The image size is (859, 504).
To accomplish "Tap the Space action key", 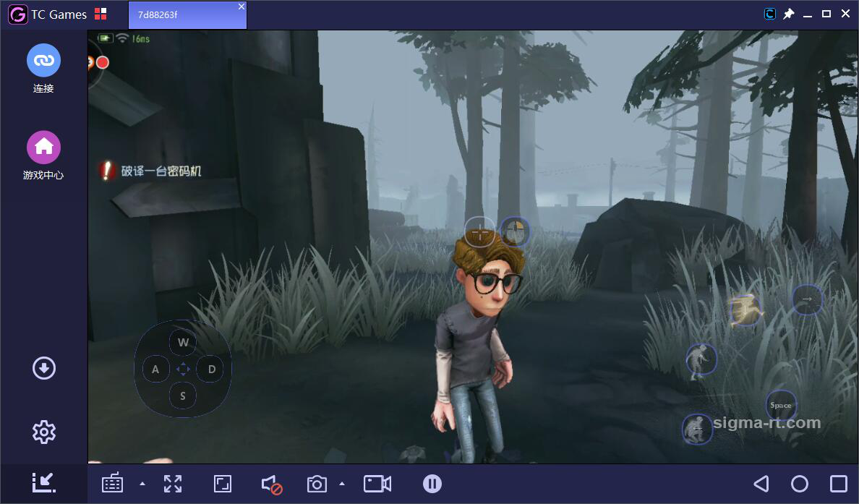I will (x=781, y=406).
